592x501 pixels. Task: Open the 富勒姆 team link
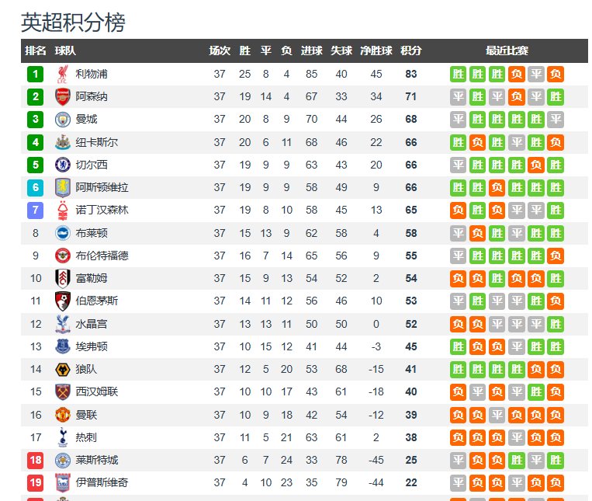[92, 278]
